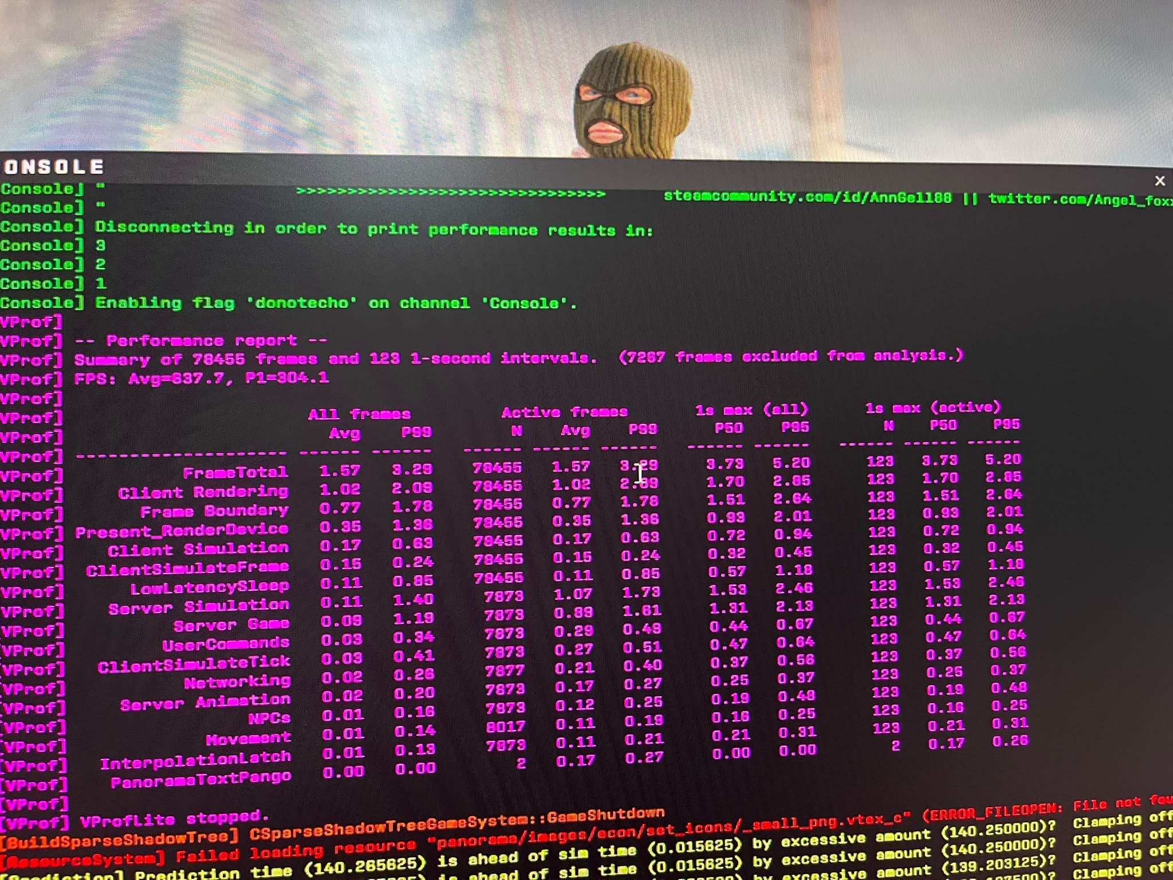
Task: Click the InterpolationLatch row label
Action: click(x=195, y=760)
